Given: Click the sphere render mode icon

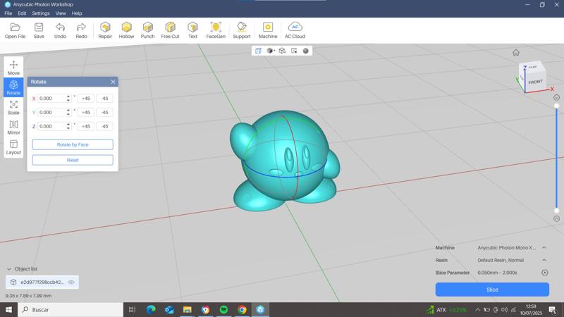Looking at the screenshot, I should point(306,51).
